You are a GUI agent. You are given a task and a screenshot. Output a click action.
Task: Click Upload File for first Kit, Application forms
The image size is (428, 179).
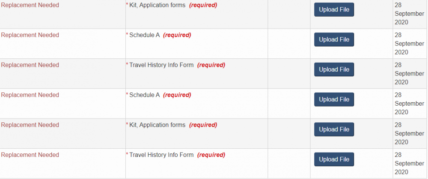click(x=334, y=10)
